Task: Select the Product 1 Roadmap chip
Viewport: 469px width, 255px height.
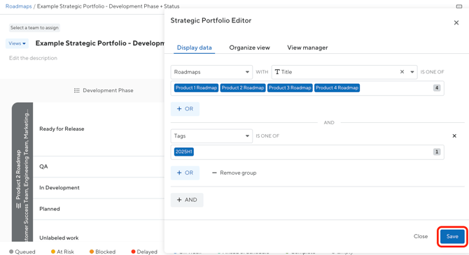Action: (196, 88)
